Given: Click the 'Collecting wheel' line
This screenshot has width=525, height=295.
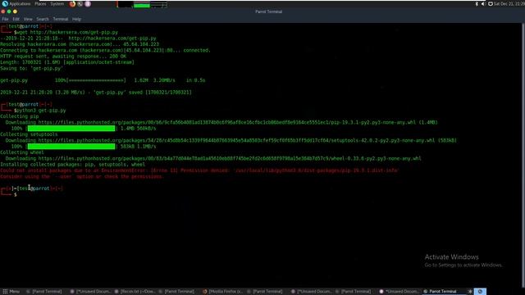Looking at the screenshot, I should pos(22,152).
